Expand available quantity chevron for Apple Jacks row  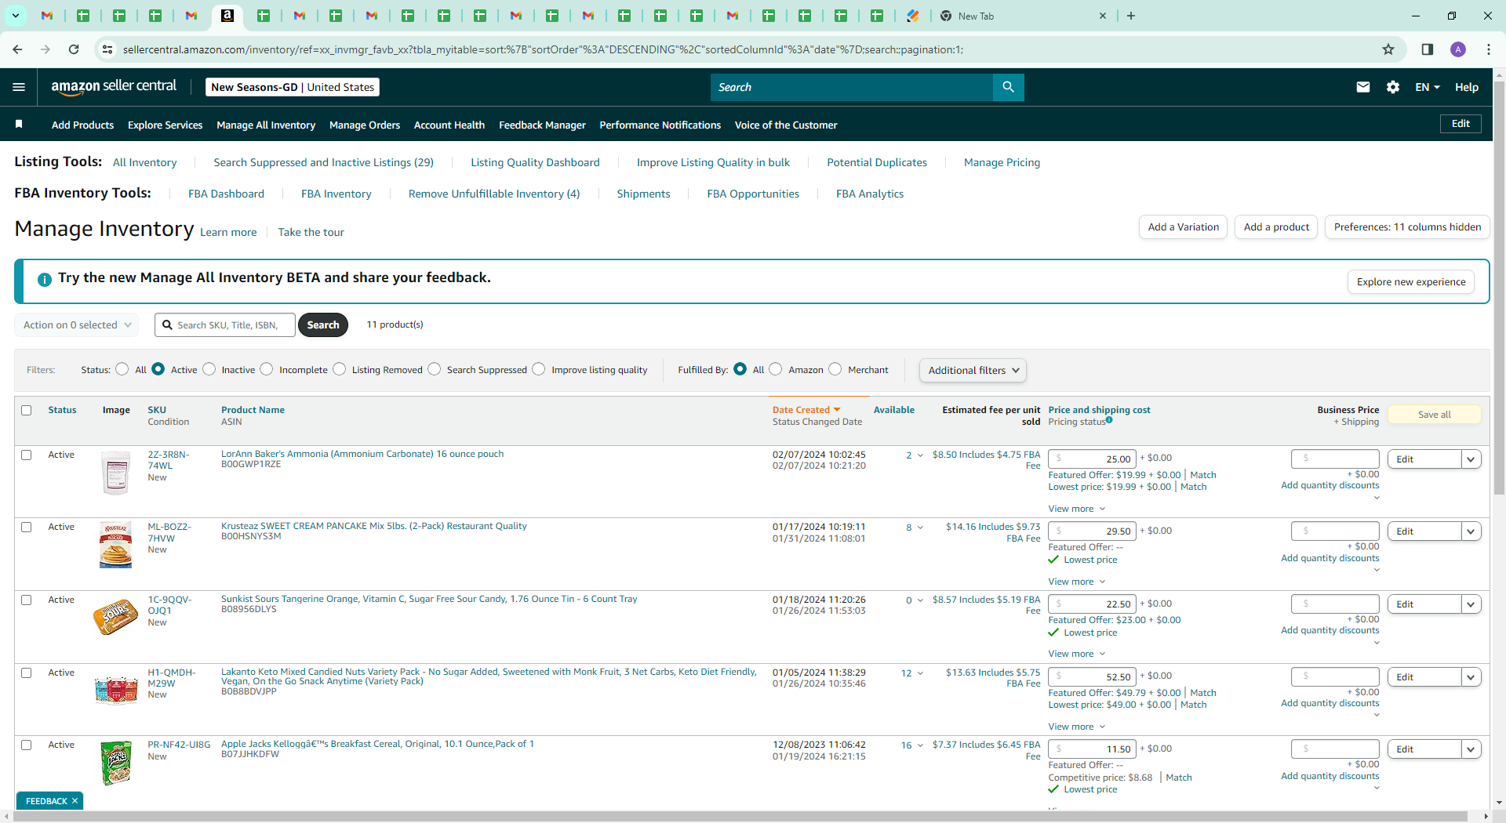point(921,745)
